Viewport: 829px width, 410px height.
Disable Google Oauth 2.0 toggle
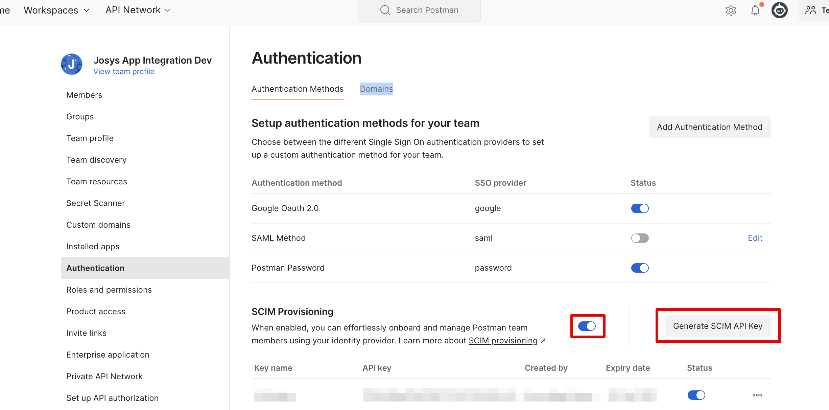pyautogui.click(x=640, y=208)
